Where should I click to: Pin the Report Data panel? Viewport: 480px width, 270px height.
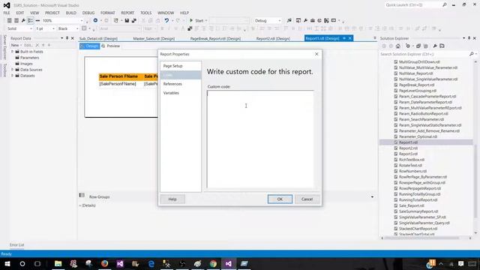[x=67, y=38]
